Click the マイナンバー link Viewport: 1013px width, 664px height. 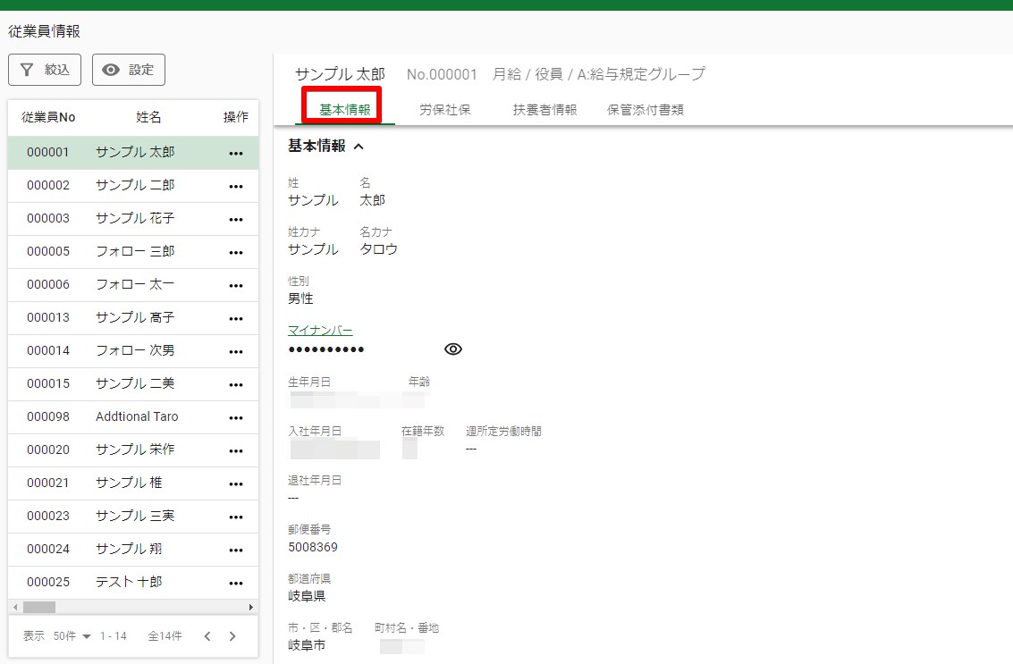[320, 331]
